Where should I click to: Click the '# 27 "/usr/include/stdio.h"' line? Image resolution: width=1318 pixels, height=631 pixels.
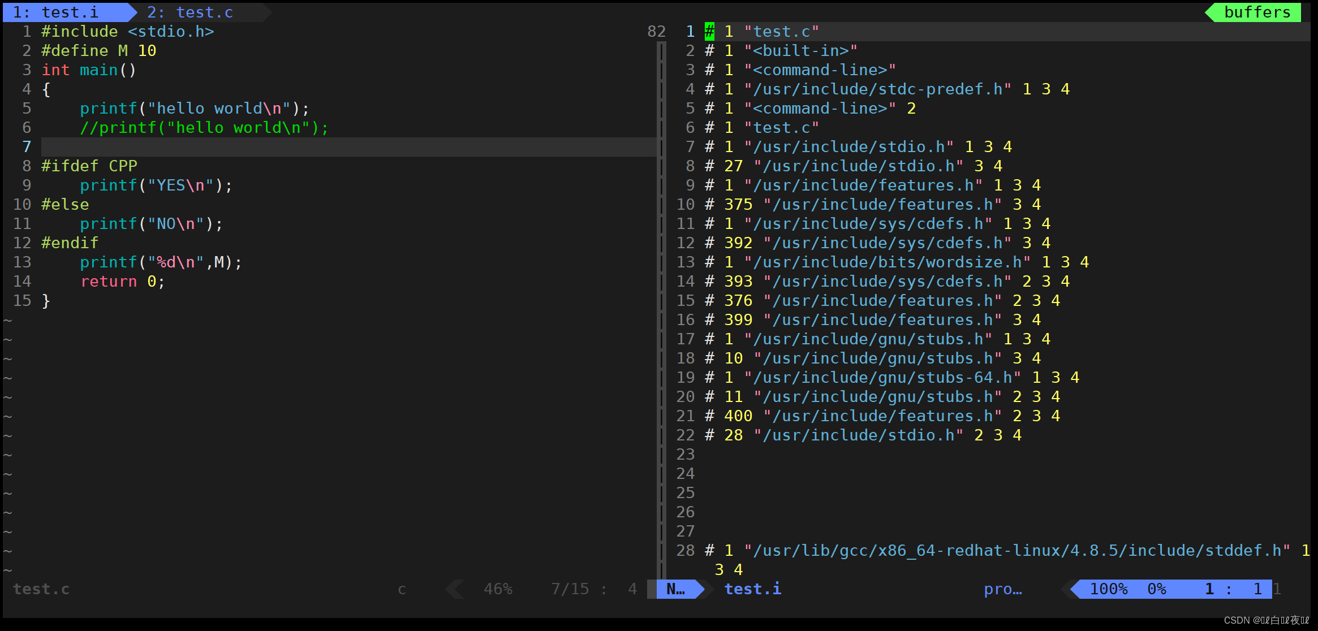(x=854, y=166)
